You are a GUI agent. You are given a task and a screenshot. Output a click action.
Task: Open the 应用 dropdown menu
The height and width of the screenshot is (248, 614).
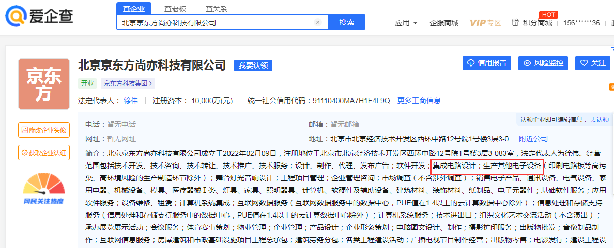point(406,23)
